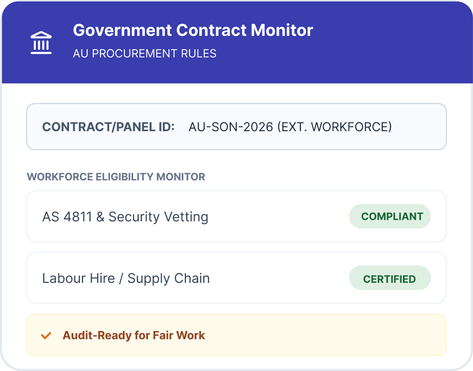
Task: Click the 'Supply Chain' words in second row
Action: tap(168, 278)
